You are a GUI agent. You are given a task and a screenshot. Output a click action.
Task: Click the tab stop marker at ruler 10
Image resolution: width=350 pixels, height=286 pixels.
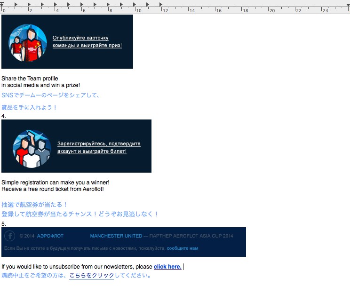coord(135,4)
